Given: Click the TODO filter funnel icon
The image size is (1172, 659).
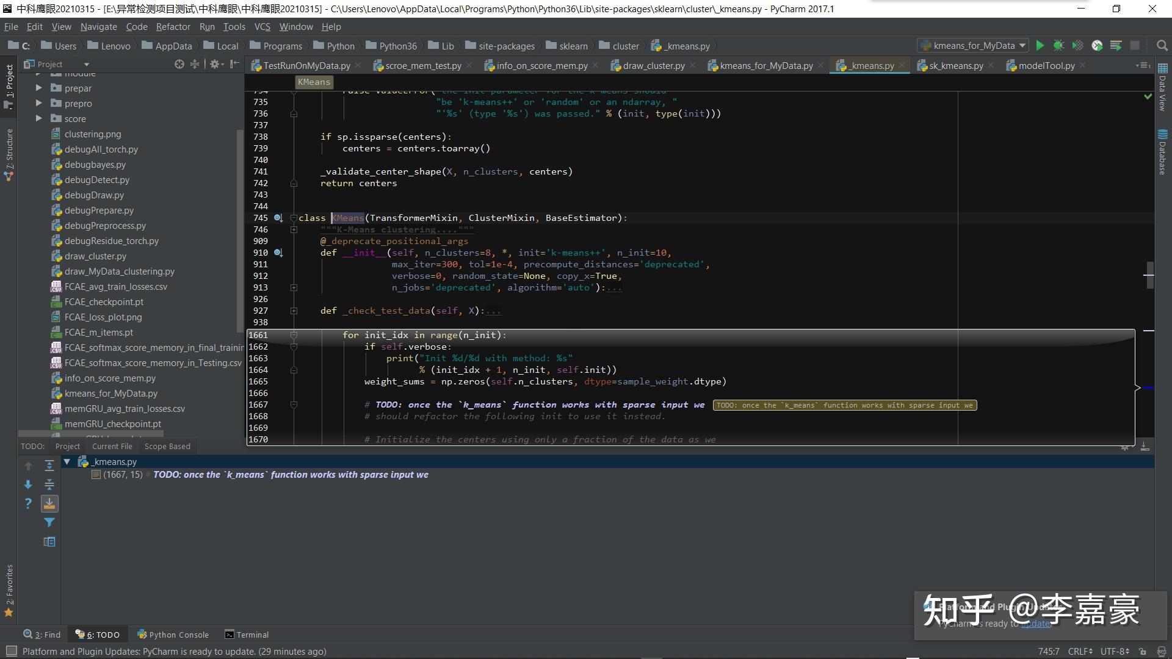Looking at the screenshot, I should [x=49, y=522].
